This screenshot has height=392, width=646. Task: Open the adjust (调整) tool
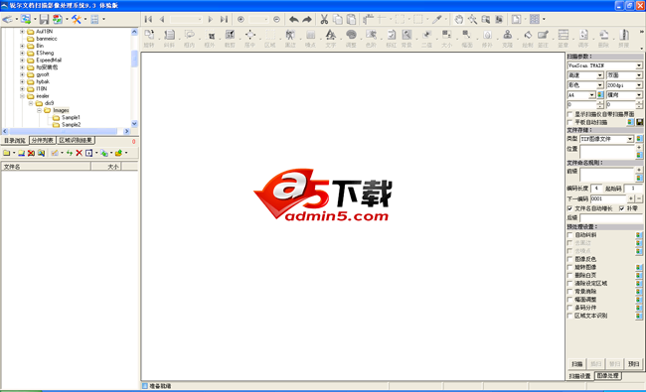click(x=351, y=36)
